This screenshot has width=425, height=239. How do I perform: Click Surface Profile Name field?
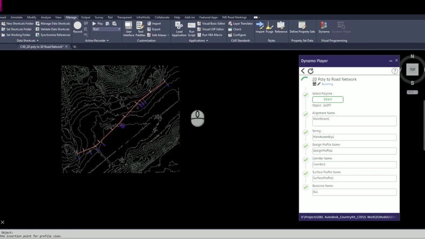(354, 178)
